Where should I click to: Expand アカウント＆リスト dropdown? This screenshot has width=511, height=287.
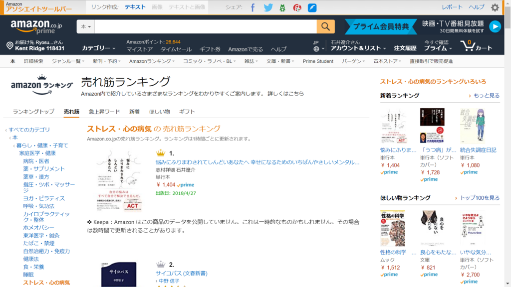[358, 48]
